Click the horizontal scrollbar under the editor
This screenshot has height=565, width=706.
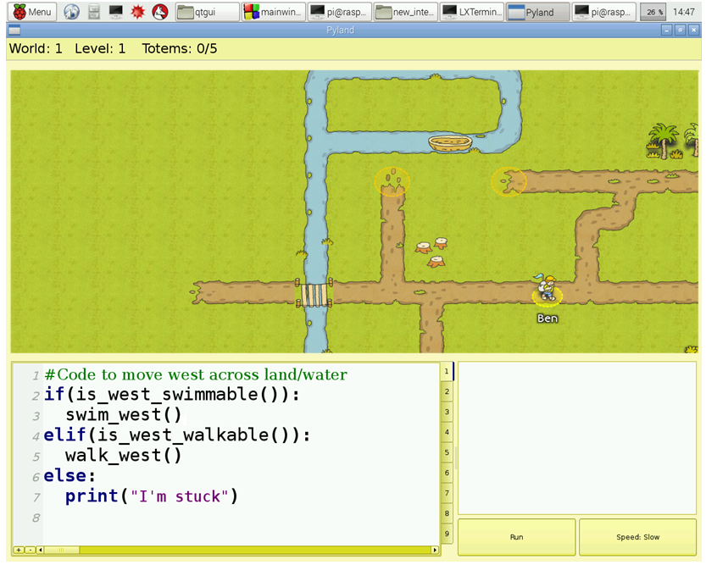[x=59, y=550]
